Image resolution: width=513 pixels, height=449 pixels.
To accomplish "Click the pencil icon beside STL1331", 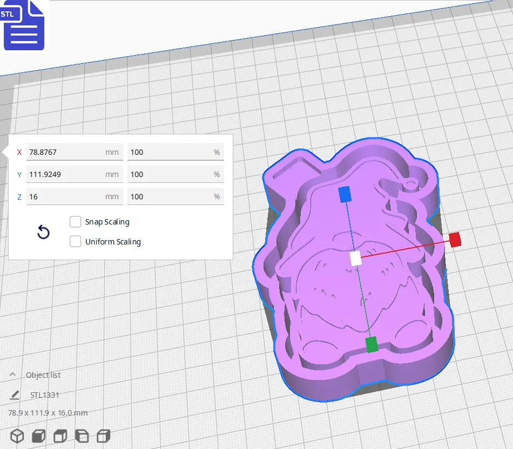I will pos(15,394).
